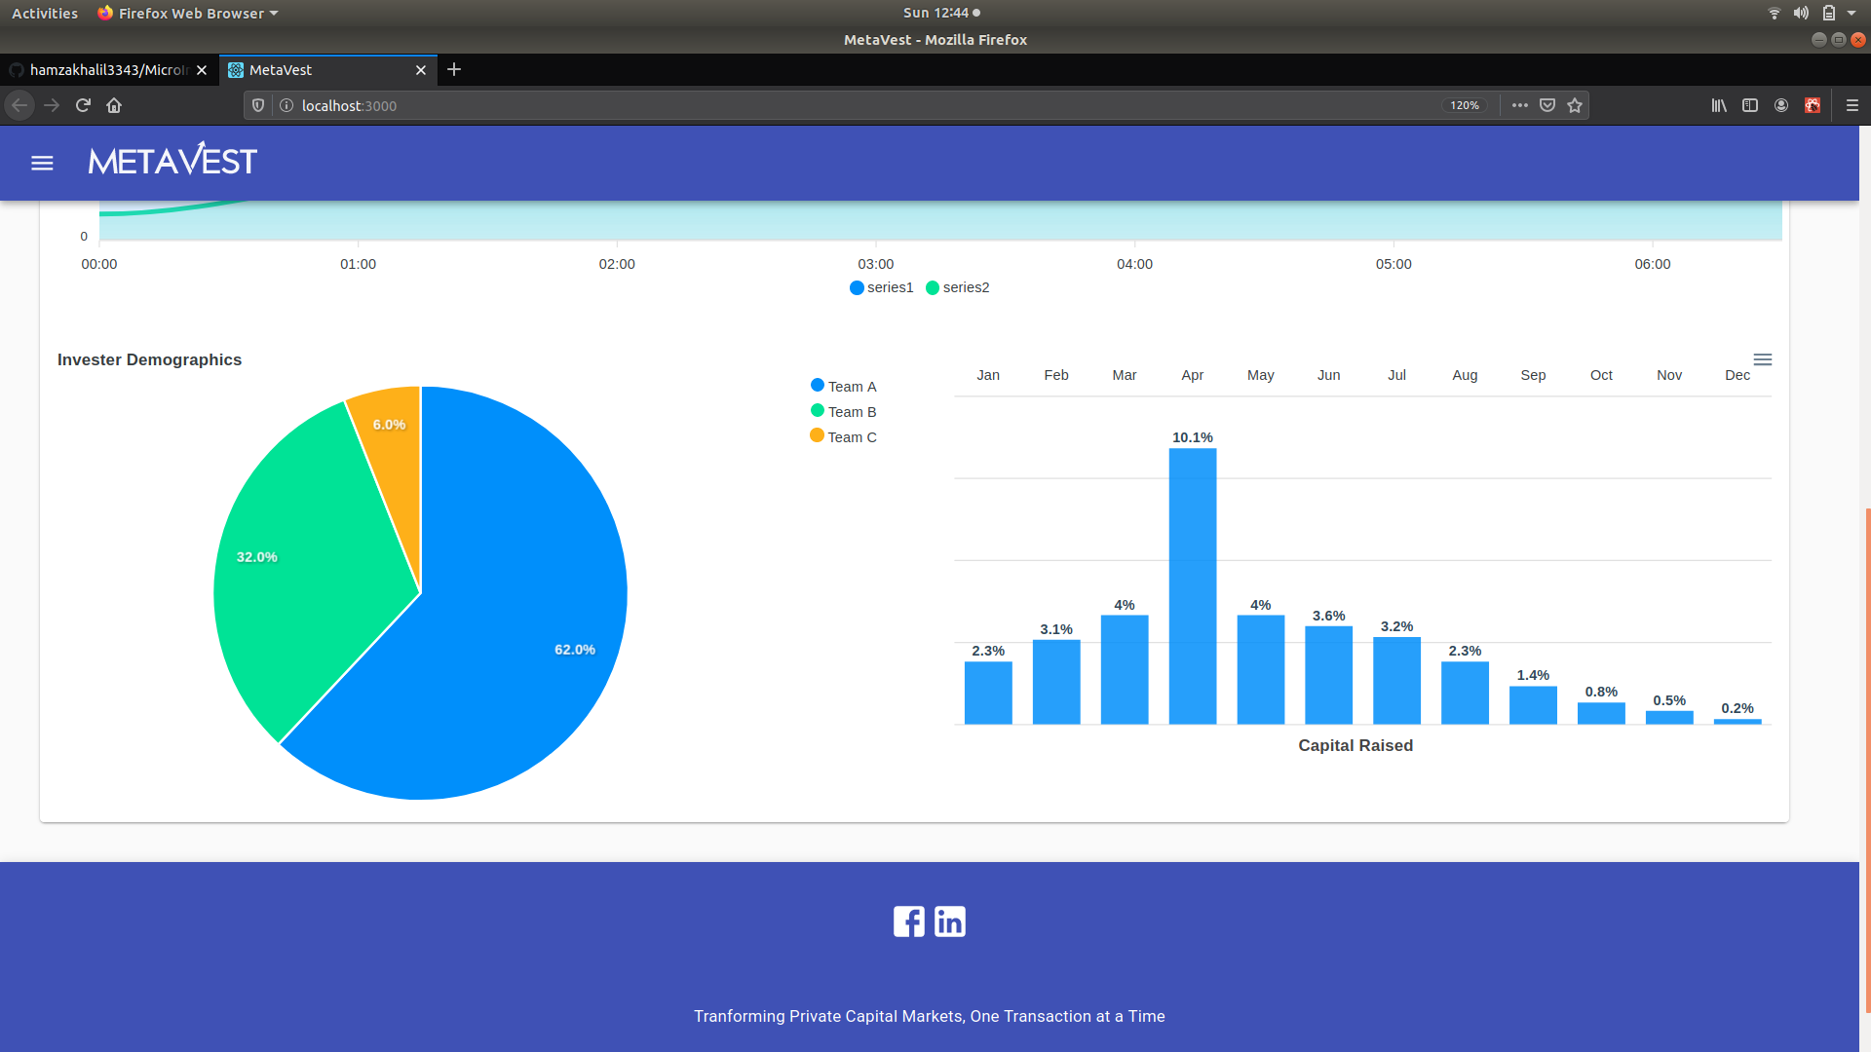Click the April 10.1% bar
Viewport: 1871px width, 1052px height.
[x=1192, y=584]
